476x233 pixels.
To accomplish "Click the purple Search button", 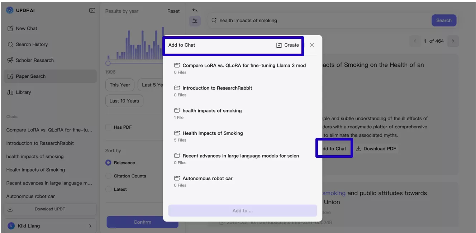I will 444,20.
